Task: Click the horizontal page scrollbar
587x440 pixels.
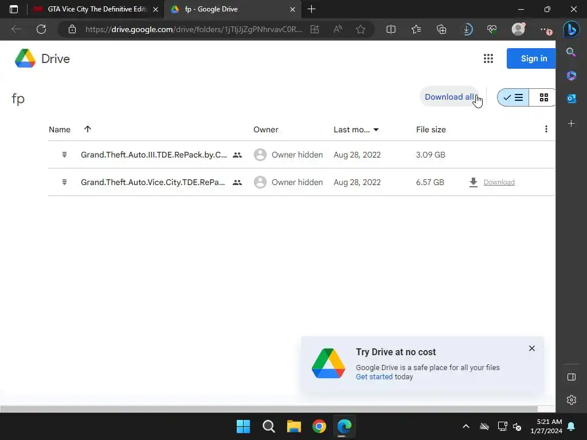Action: click(269, 409)
